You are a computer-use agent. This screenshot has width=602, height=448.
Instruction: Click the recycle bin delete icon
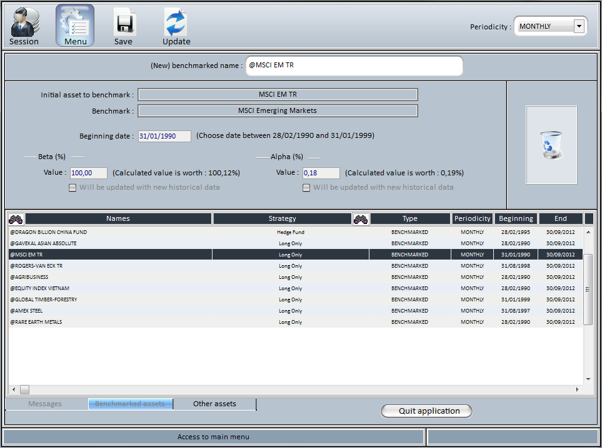(551, 145)
